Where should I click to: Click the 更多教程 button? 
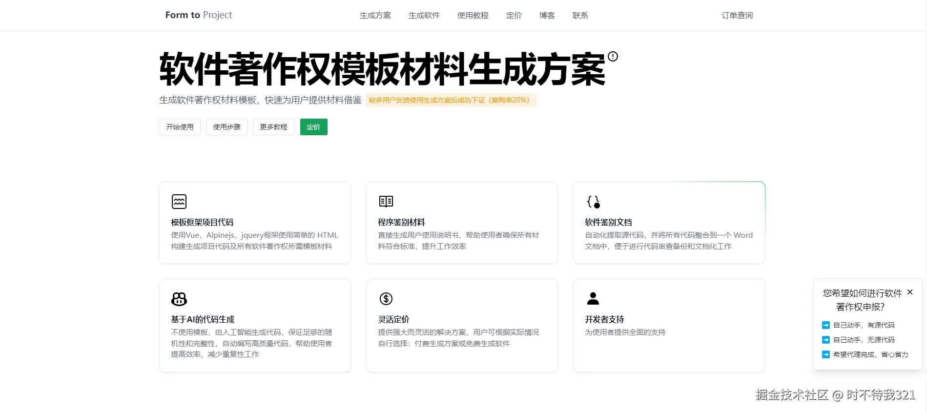(x=273, y=127)
